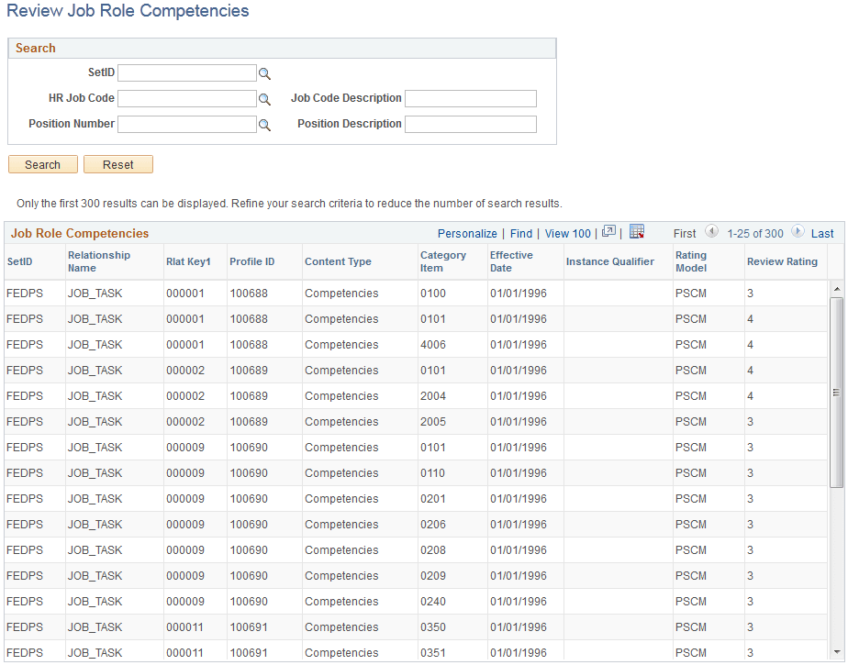Click into the Job Code Description field
The width and height of the screenshot is (848, 665).
click(470, 98)
